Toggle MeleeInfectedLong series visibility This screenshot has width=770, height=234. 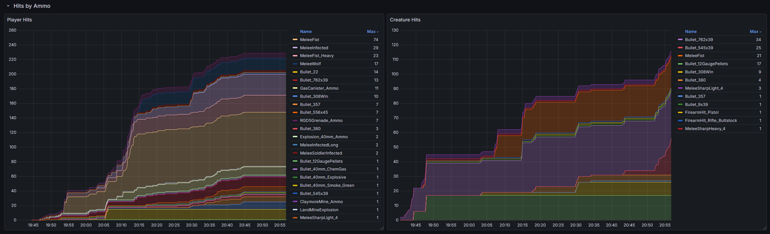(319, 145)
